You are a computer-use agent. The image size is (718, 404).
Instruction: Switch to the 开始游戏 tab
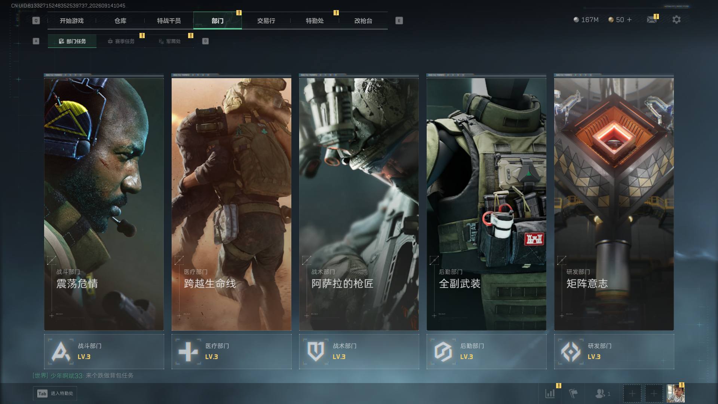coord(72,21)
